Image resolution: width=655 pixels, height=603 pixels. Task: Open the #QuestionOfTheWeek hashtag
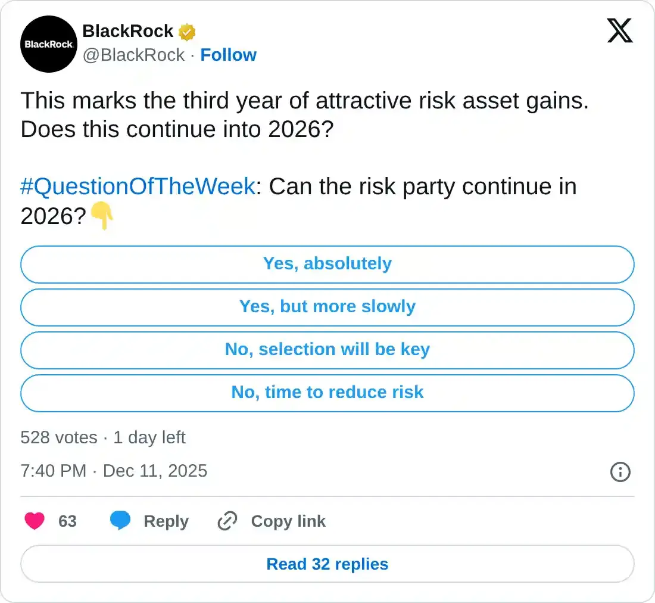coord(137,186)
